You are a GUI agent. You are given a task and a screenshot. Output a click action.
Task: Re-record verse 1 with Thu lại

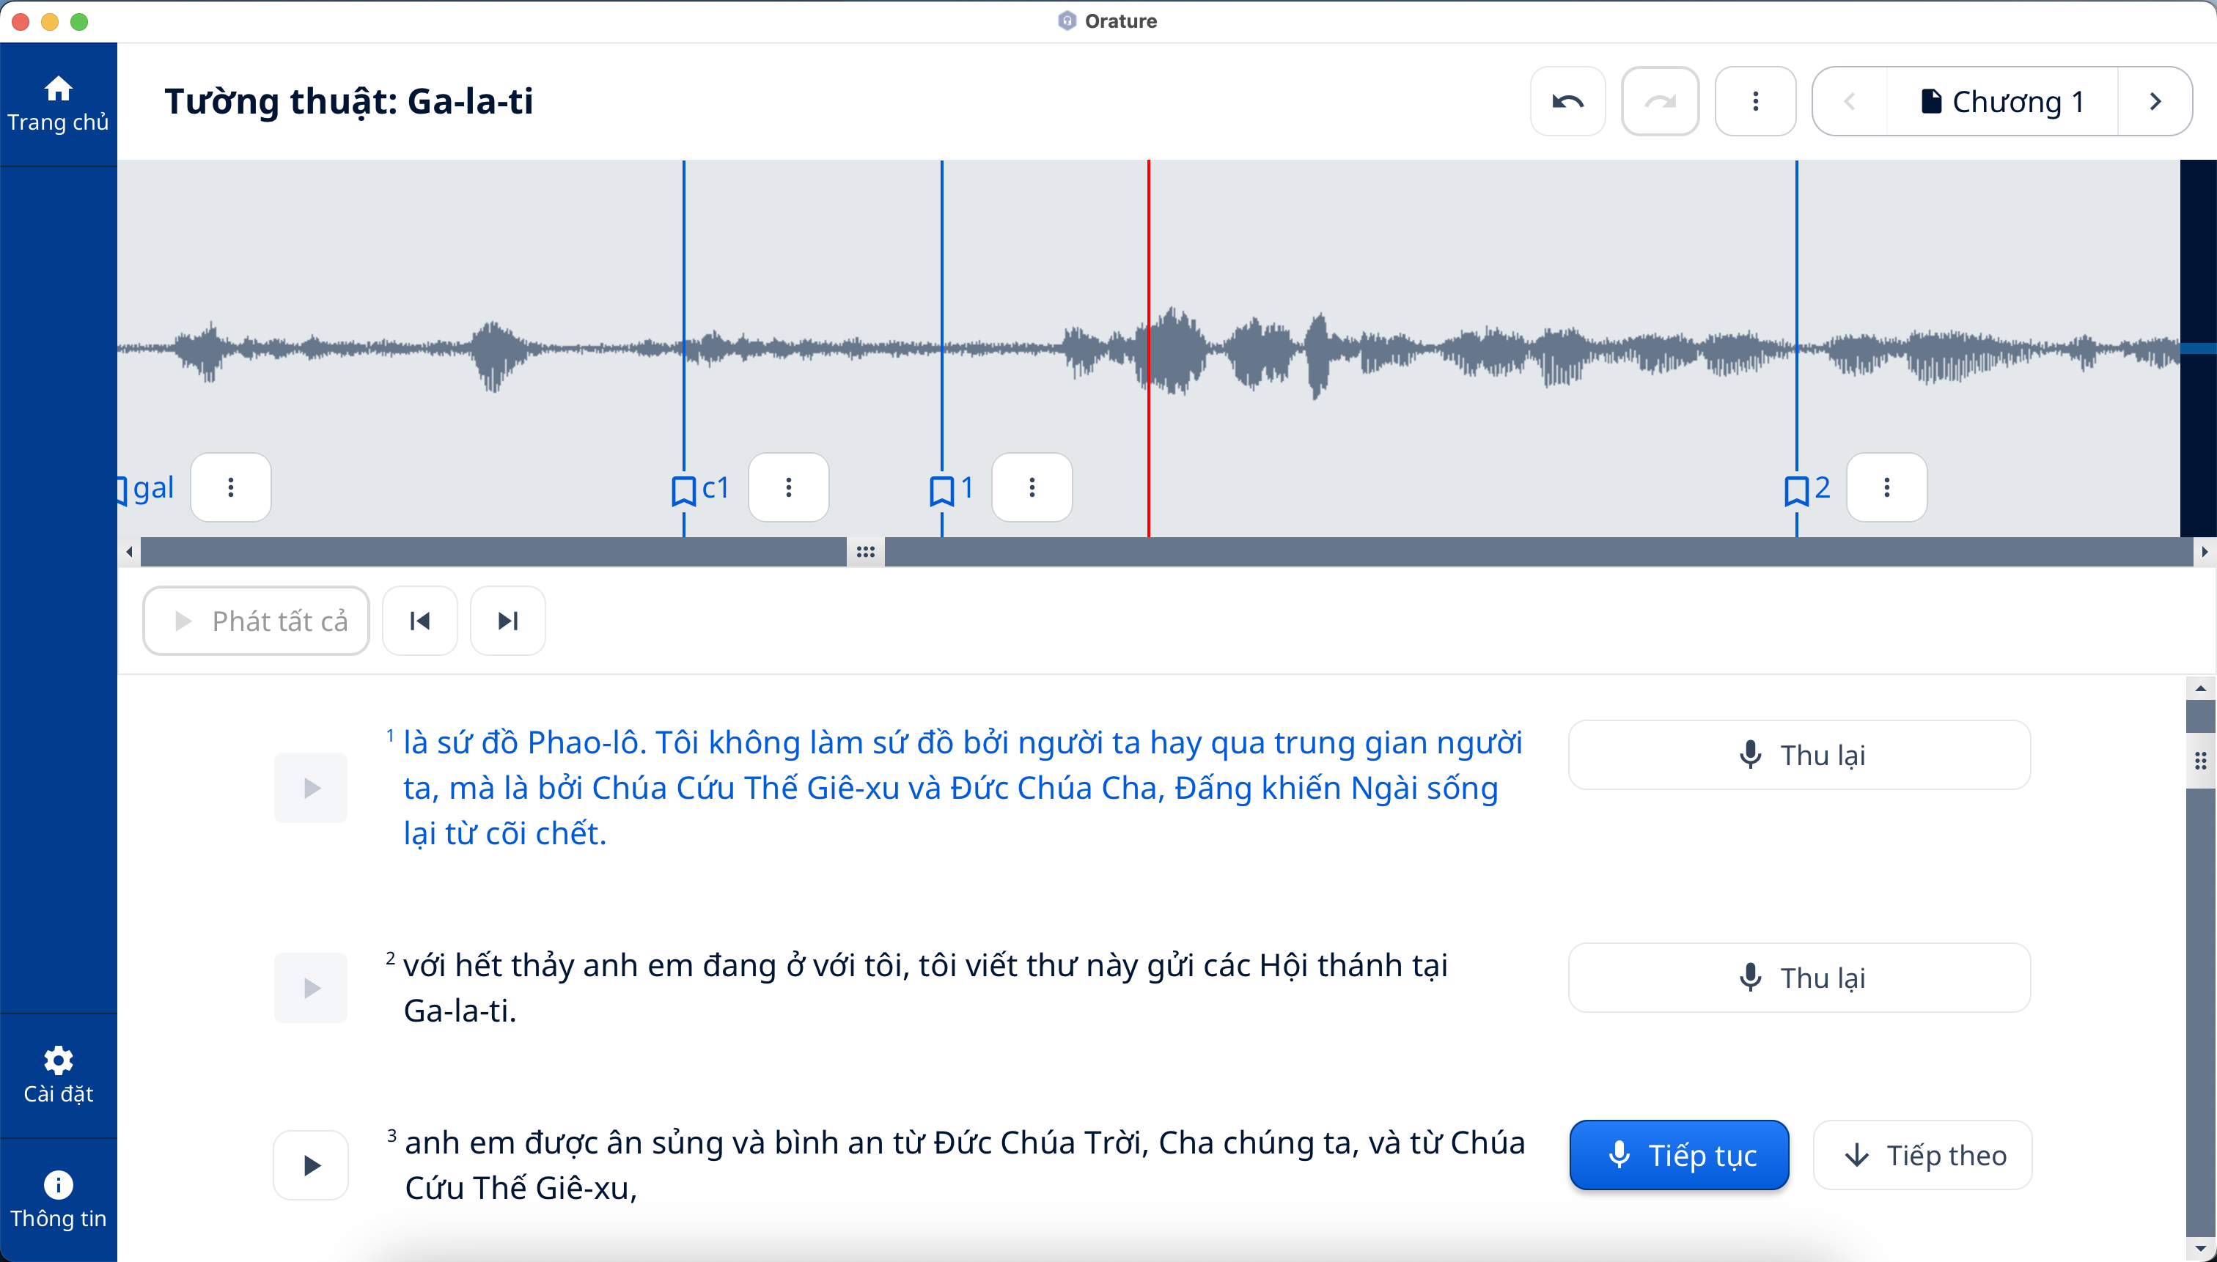pyautogui.click(x=1799, y=755)
